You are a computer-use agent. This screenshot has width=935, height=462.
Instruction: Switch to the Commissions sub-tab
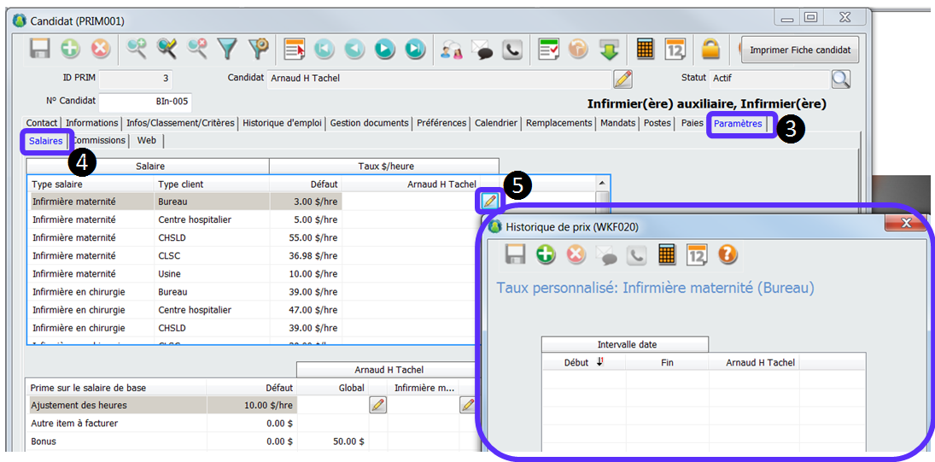(x=99, y=140)
